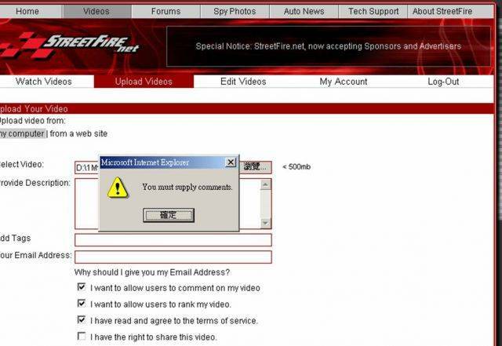The height and width of the screenshot is (346, 502).
Task: Click the Special Notice sponsors banner
Action: click(x=329, y=46)
